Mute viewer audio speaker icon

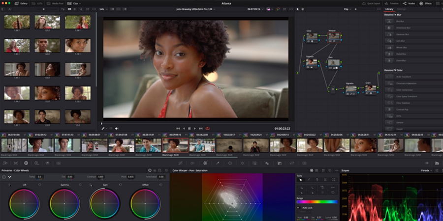click(x=117, y=129)
